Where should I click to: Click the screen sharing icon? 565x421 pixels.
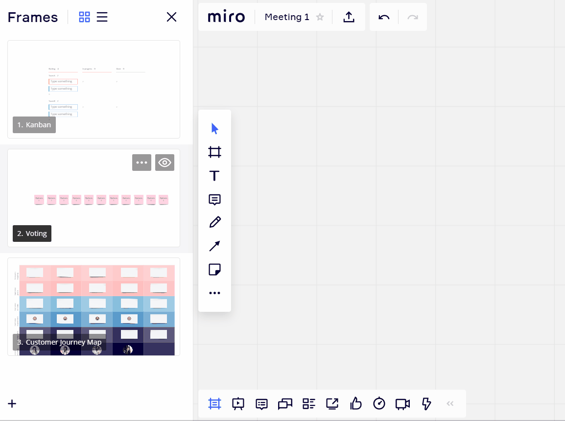point(332,404)
